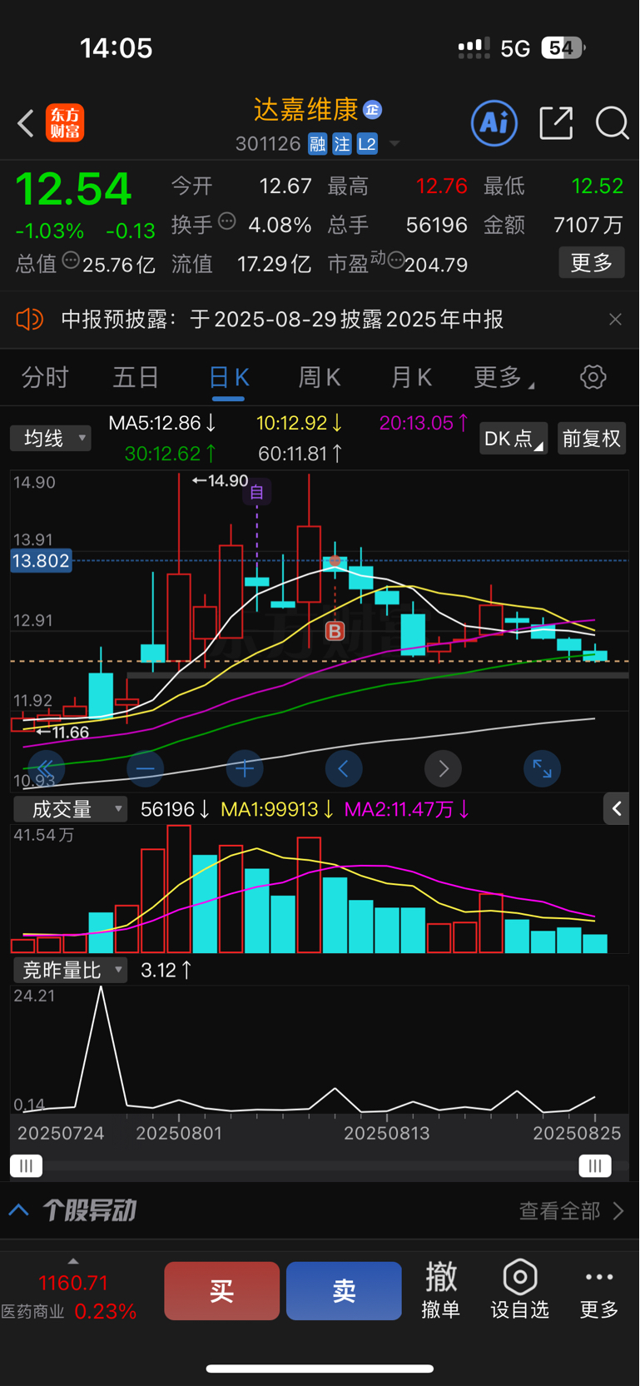
Task: Dismiss the announcement banner
Action: click(x=615, y=320)
